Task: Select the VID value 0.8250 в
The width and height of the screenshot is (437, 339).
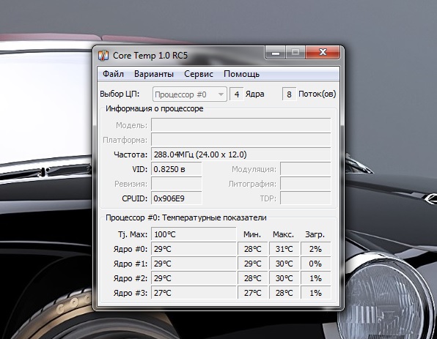Action: coord(177,169)
